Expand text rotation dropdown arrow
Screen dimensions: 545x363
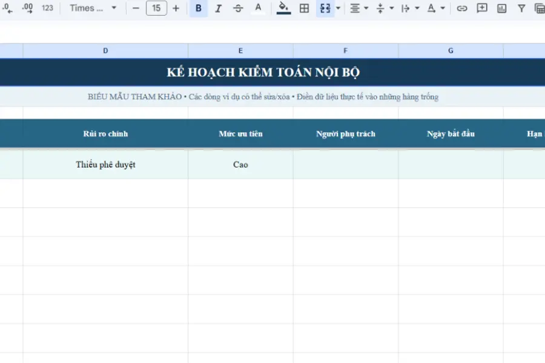pyautogui.click(x=443, y=8)
